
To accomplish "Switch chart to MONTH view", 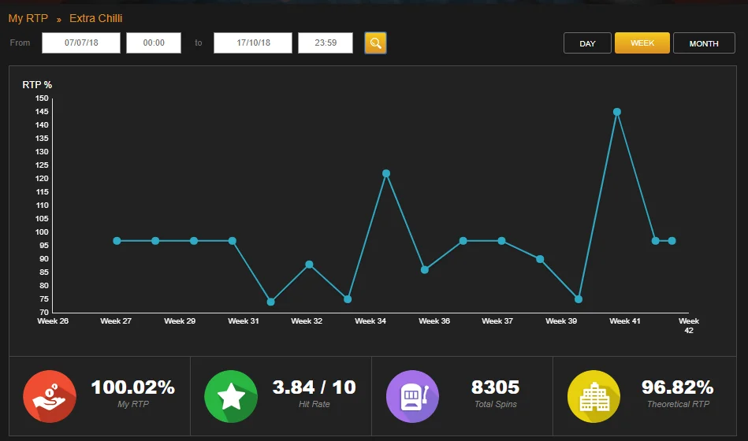I will (x=704, y=43).
